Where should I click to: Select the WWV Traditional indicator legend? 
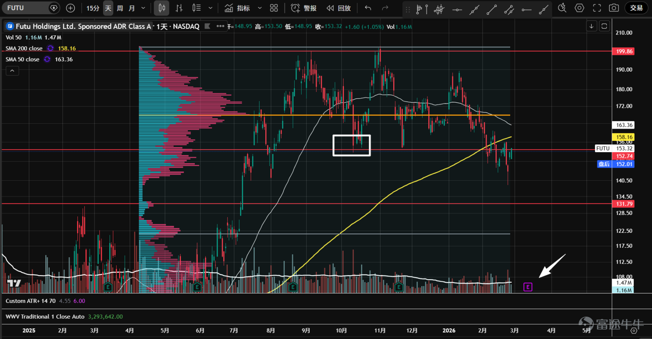tap(45, 317)
